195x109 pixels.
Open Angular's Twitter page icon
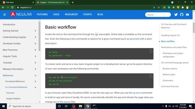(x=176, y=15)
